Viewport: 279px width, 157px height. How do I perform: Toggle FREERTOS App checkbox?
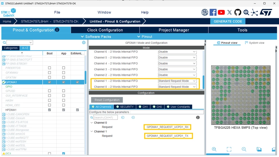[64, 68]
